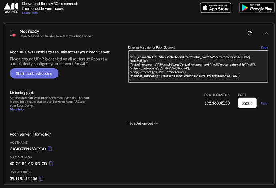Start troubleshooting the ARC connection
Screen dimensions: 276x188
pos(34,73)
